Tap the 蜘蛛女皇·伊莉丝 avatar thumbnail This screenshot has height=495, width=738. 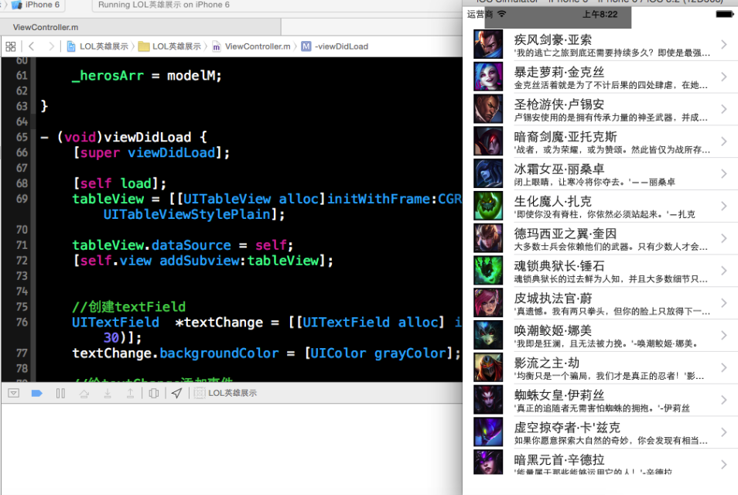(488, 400)
